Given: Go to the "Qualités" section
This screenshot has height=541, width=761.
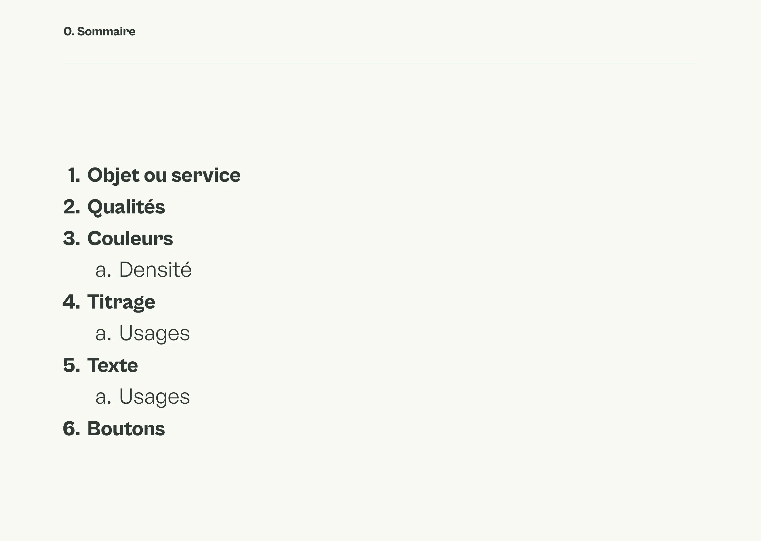Looking at the screenshot, I should 126,207.
